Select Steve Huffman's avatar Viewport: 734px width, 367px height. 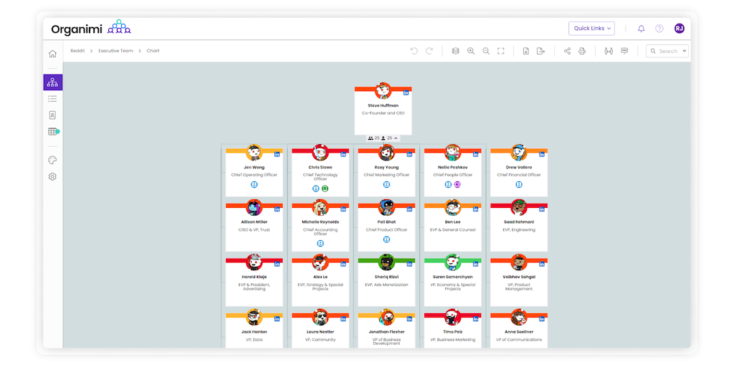(x=383, y=91)
